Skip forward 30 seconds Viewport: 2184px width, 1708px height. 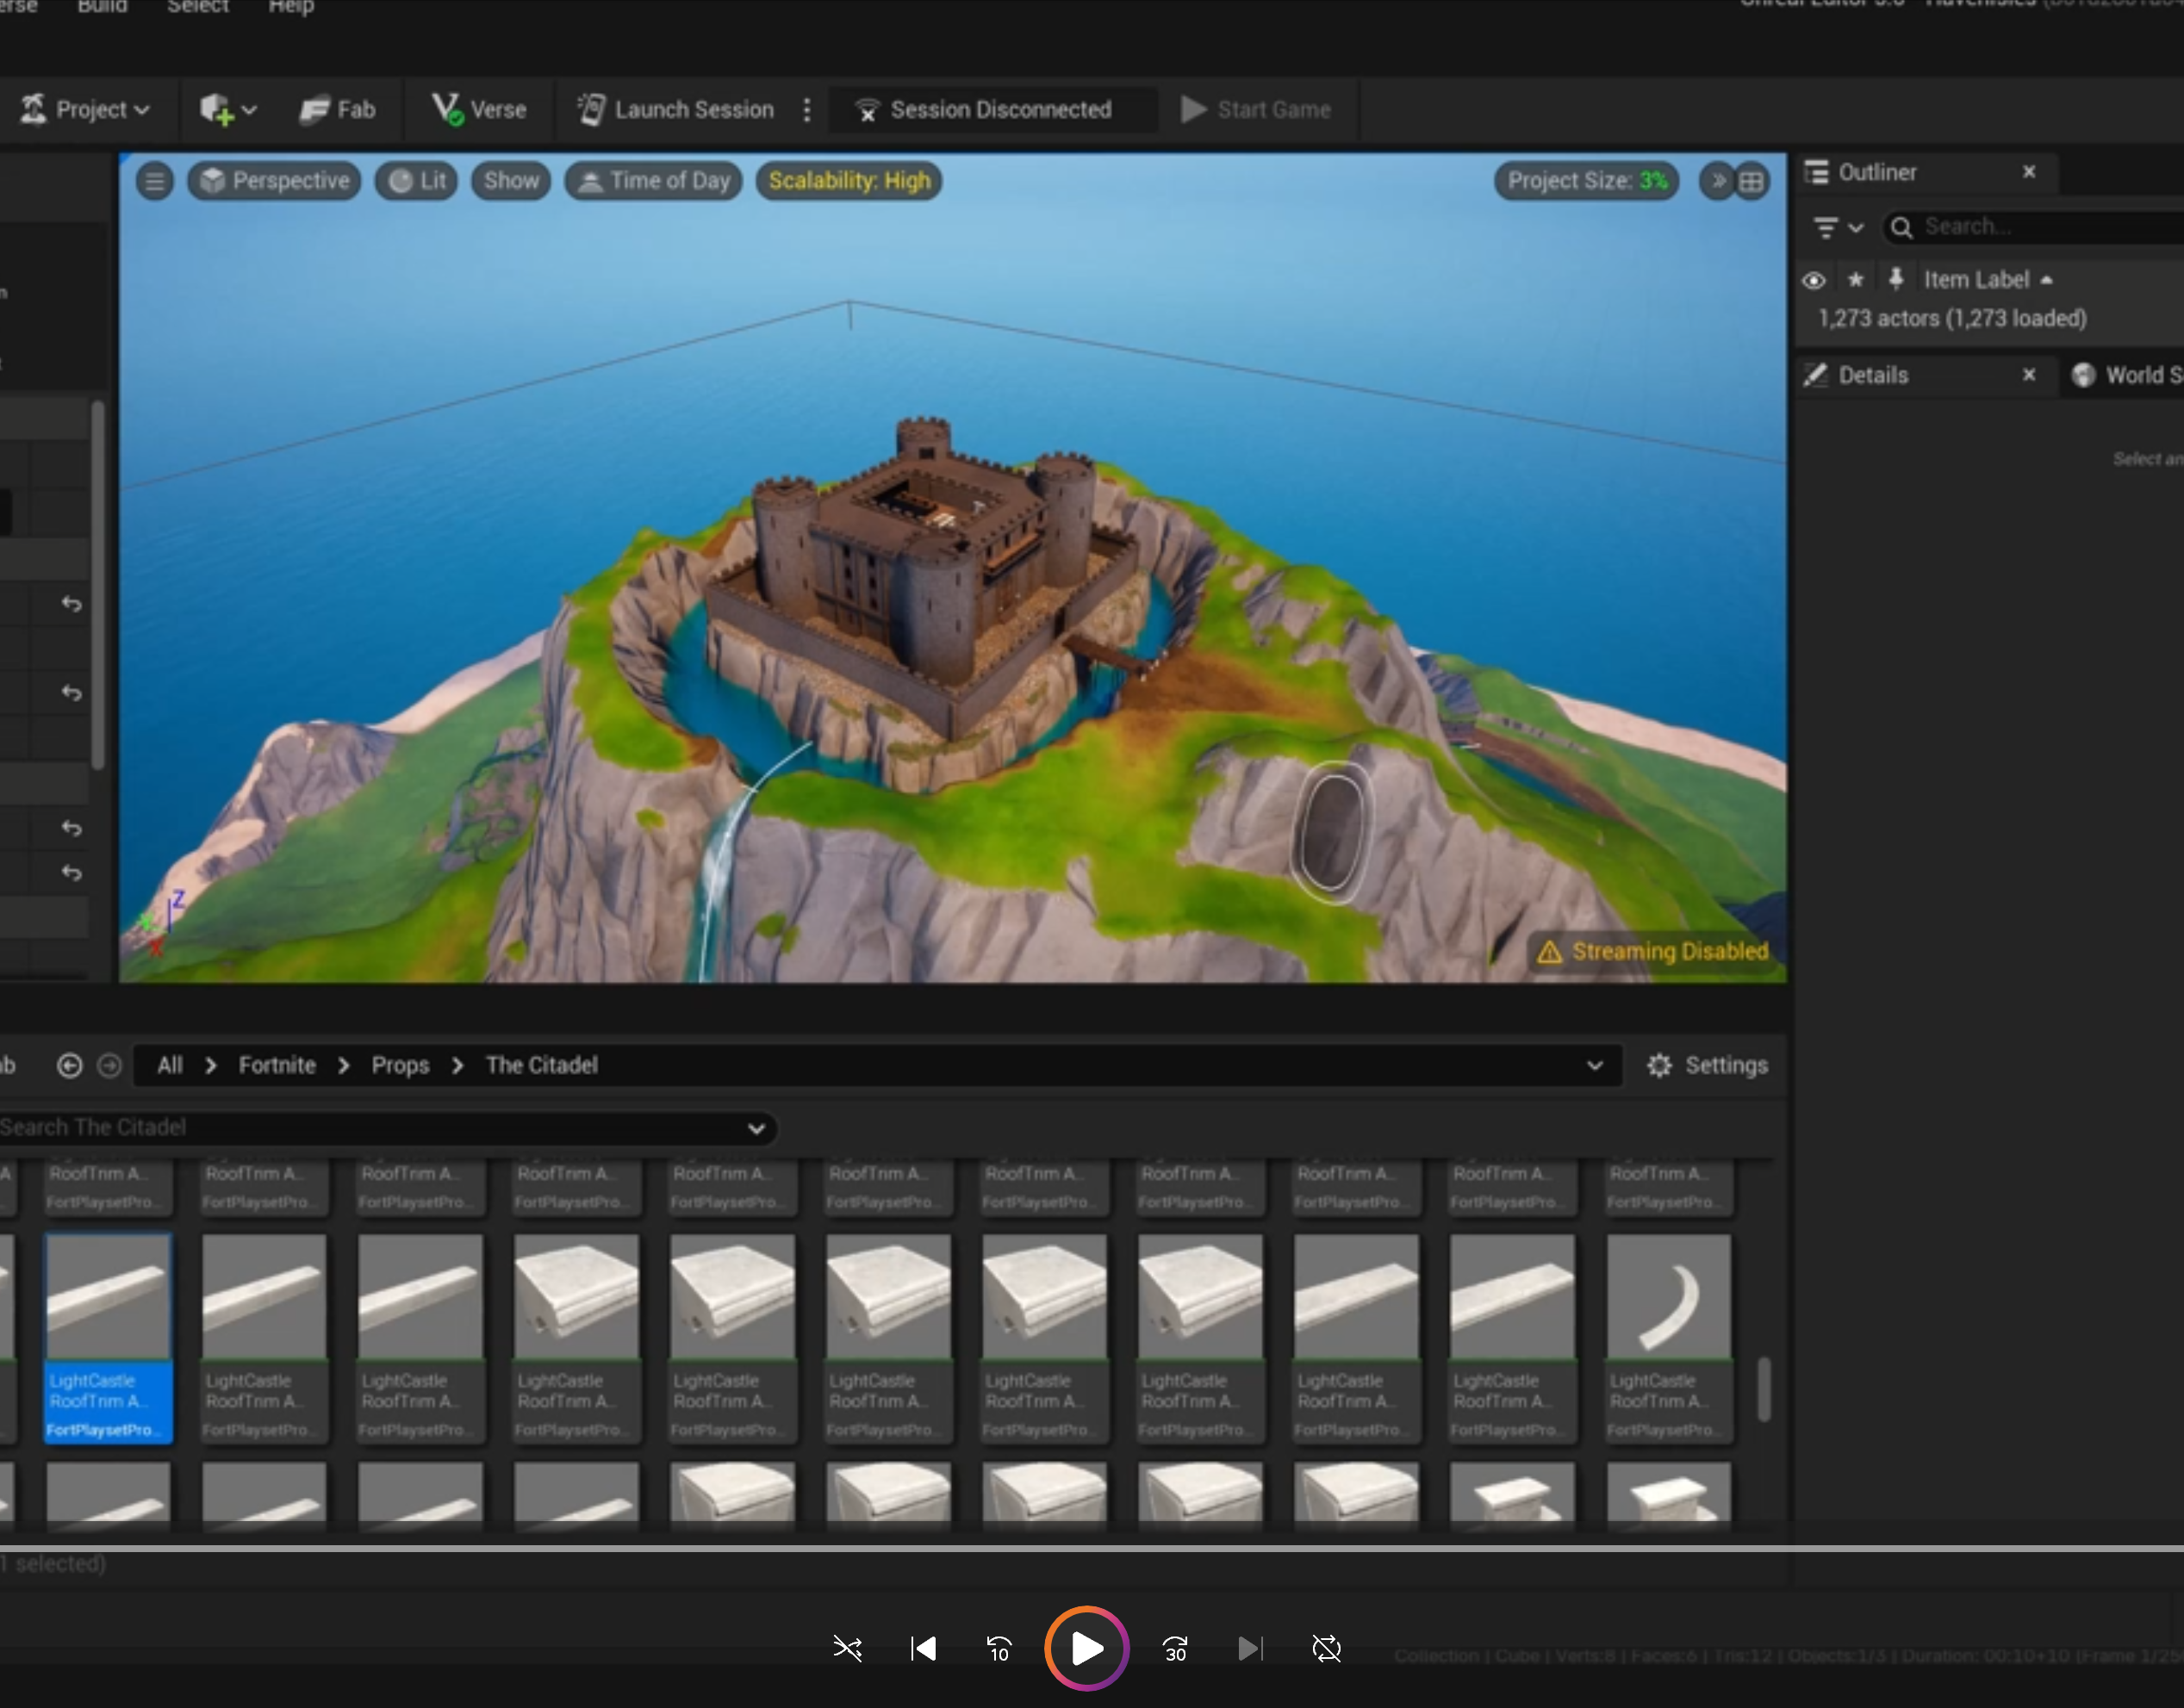tap(1175, 1648)
